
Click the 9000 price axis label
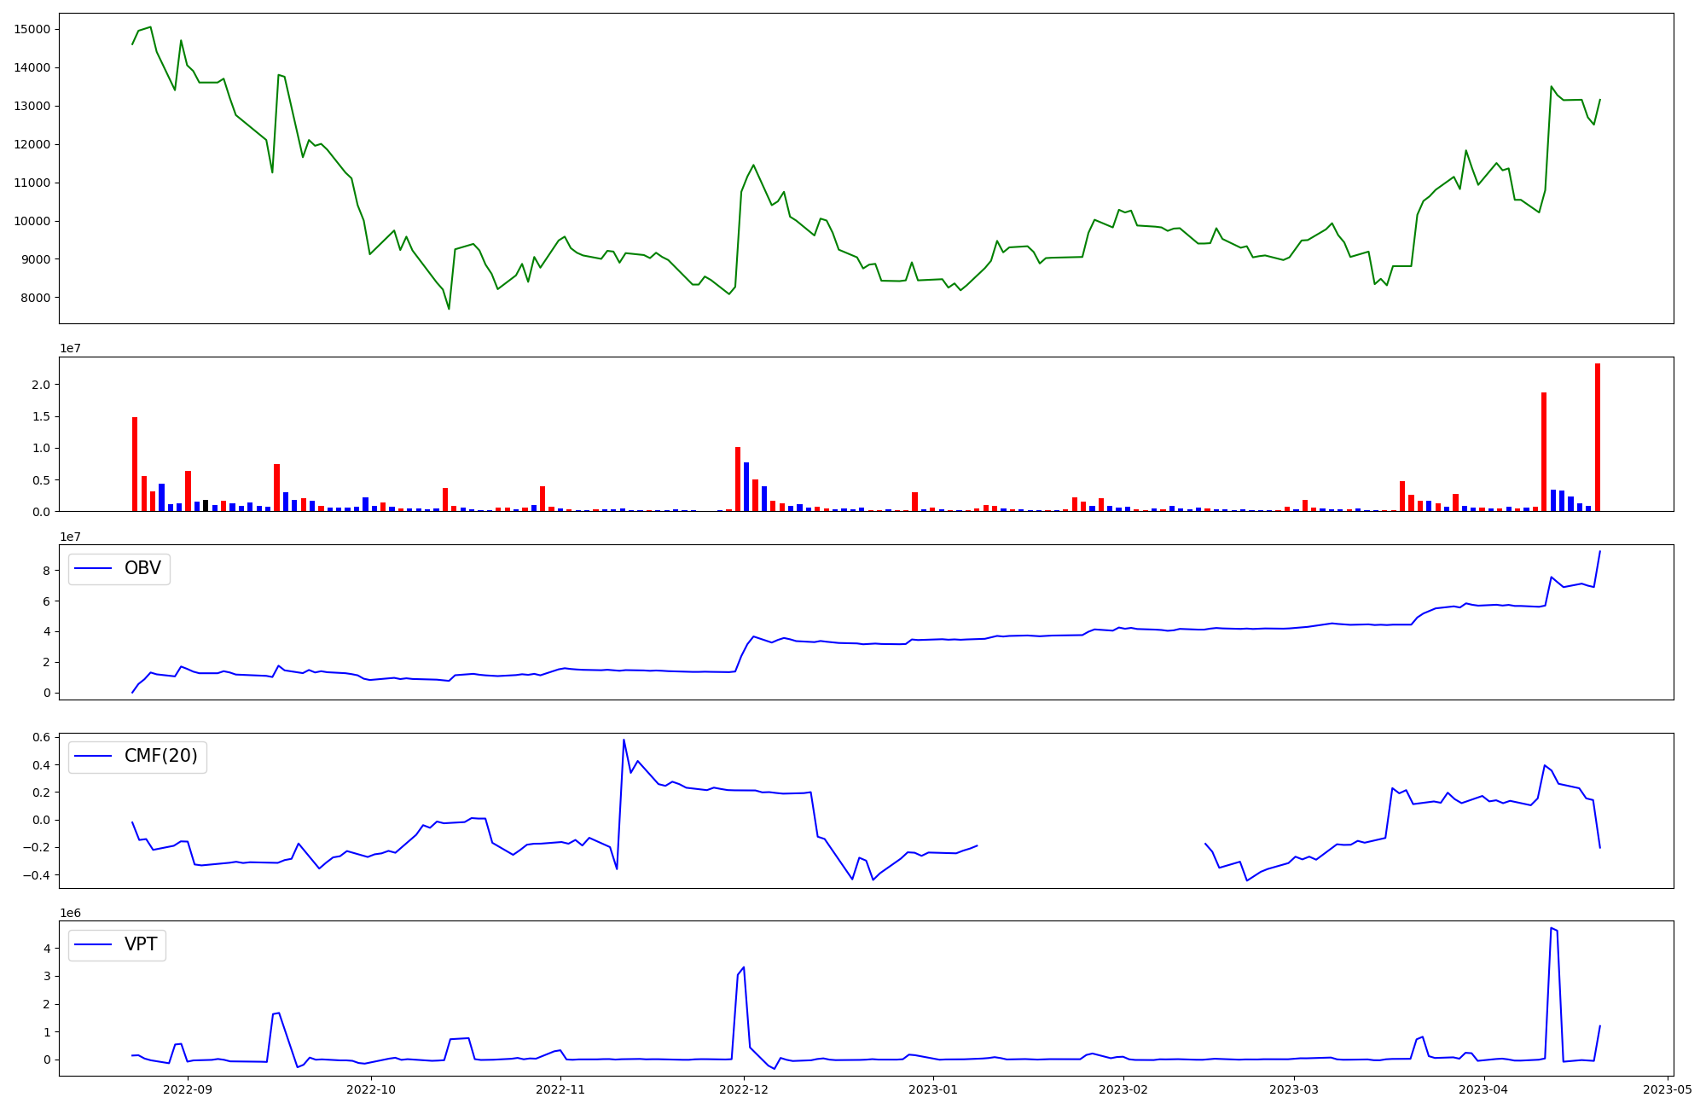coord(36,259)
